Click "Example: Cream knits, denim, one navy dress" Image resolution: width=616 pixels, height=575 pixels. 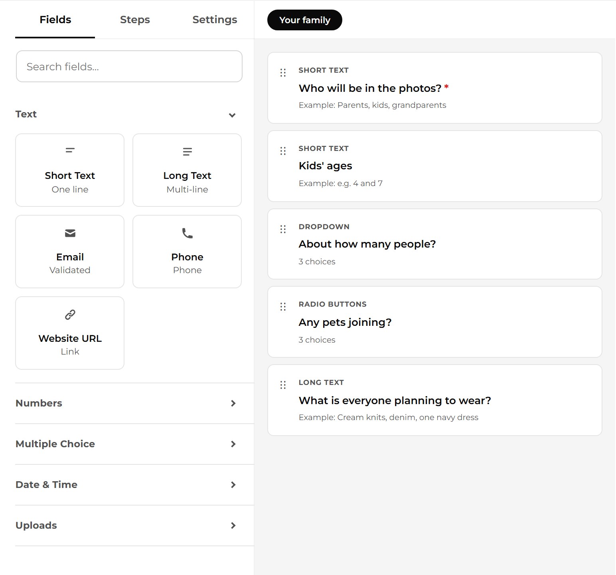click(388, 417)
